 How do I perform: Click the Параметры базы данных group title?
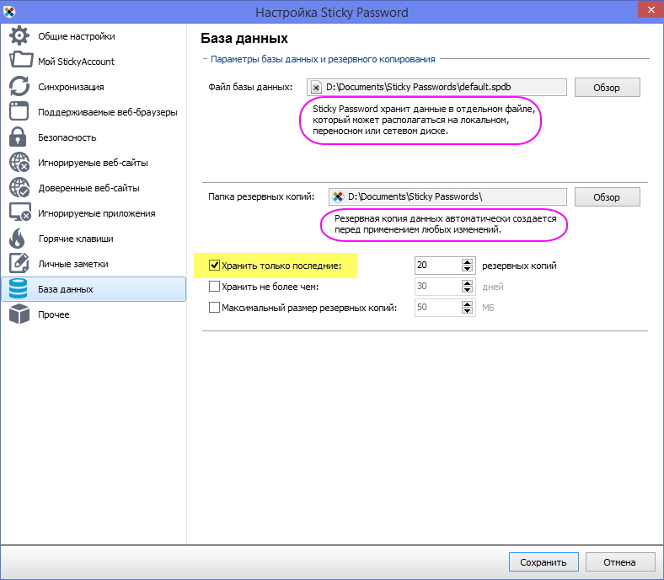pyautogui.click(x=323, y=59)
